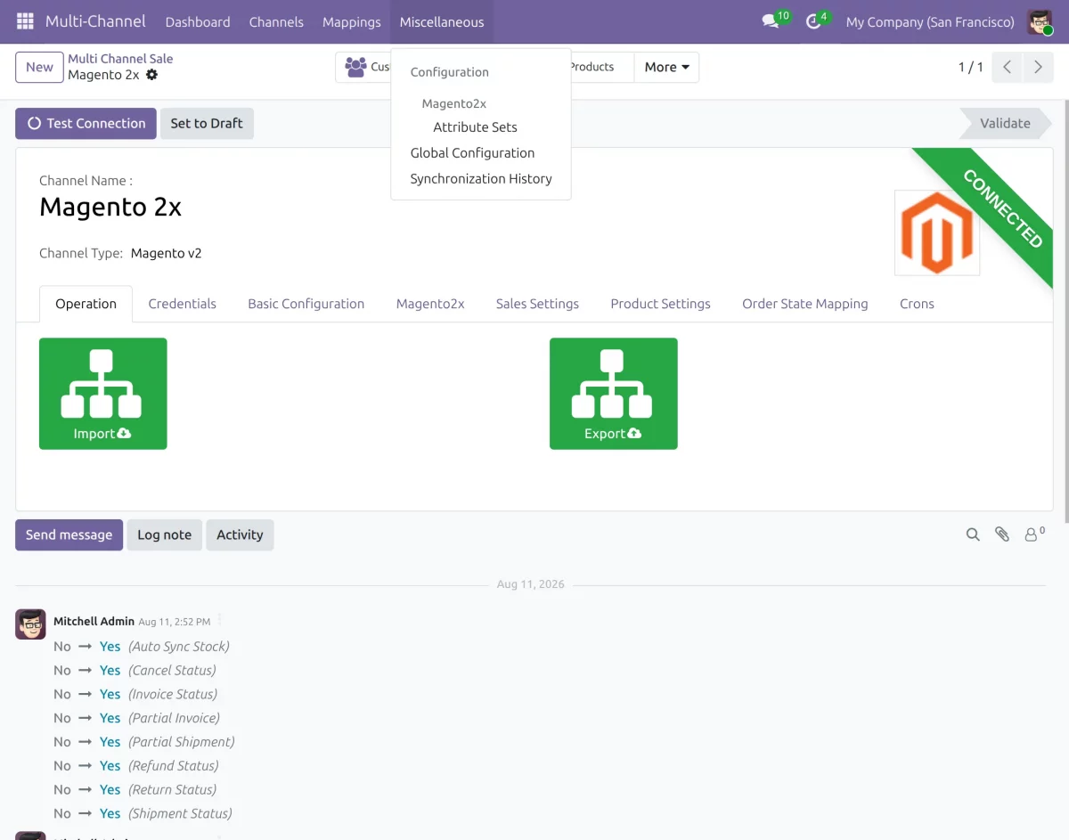Click the (Shipment Status) log entry

pos(180,814)
